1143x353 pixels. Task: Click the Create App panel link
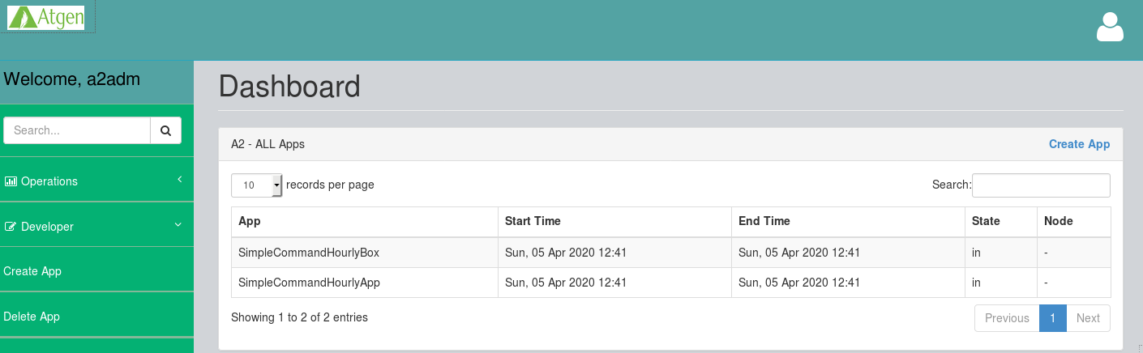click(x=1079, y=144)
